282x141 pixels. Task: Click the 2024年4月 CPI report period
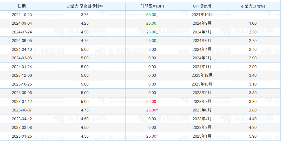[x=202, y=50]
